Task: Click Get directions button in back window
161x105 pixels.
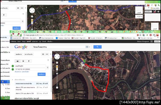Action: point(17,28)
